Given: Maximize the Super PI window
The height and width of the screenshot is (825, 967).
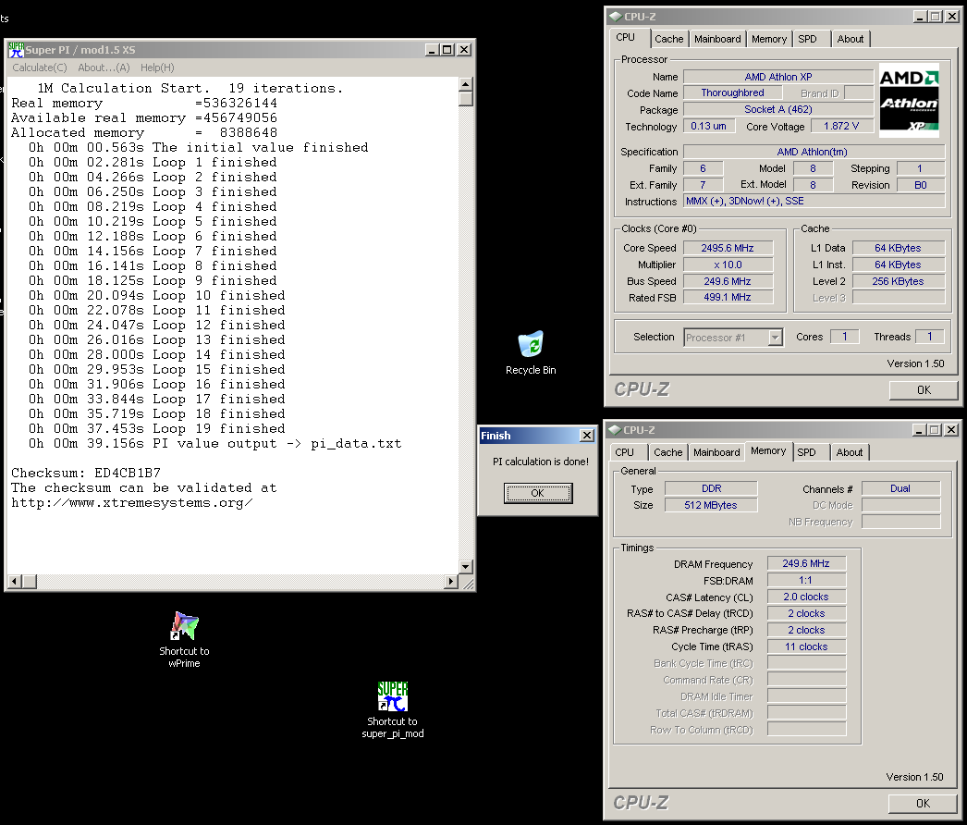Looking at the screenshot, I should (x=447, y=50).
